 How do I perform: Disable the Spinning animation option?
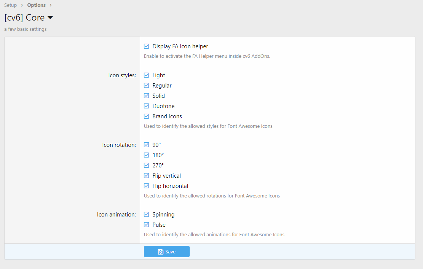click(x=147, y=215)
